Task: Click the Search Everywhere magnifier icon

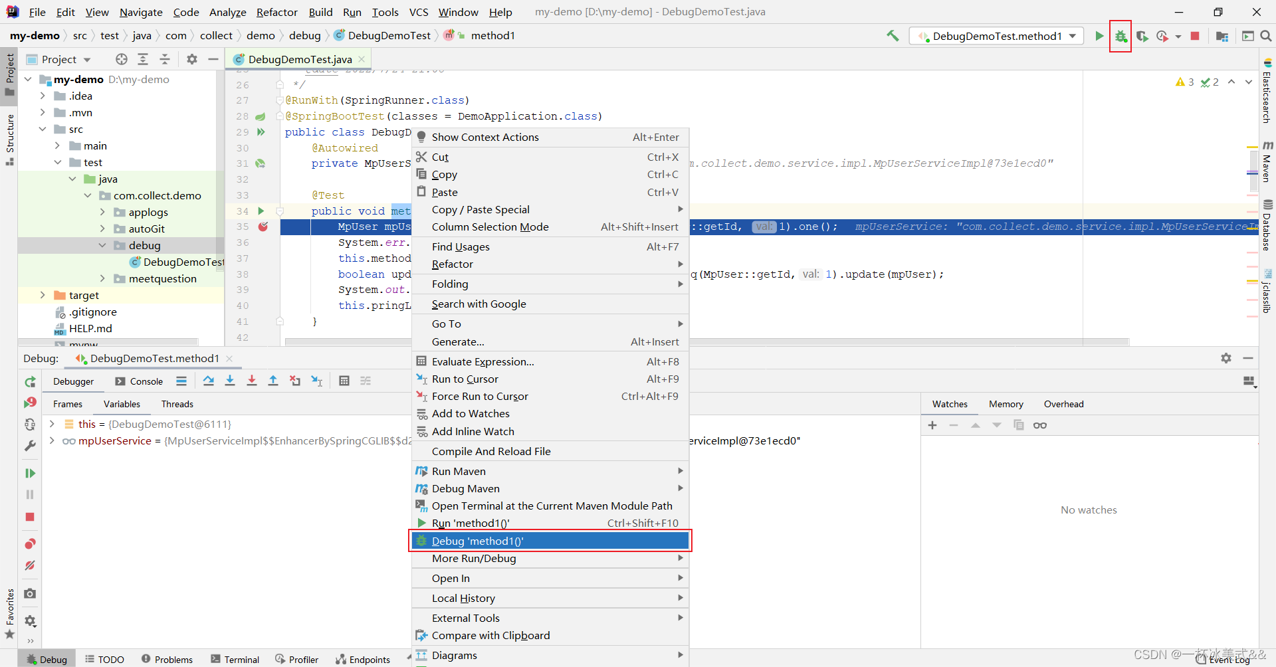Action: (x=1267, y=36)
